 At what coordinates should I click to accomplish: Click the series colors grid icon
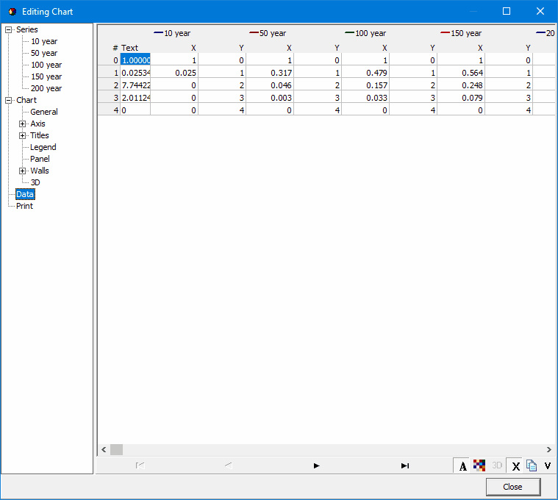479,465
